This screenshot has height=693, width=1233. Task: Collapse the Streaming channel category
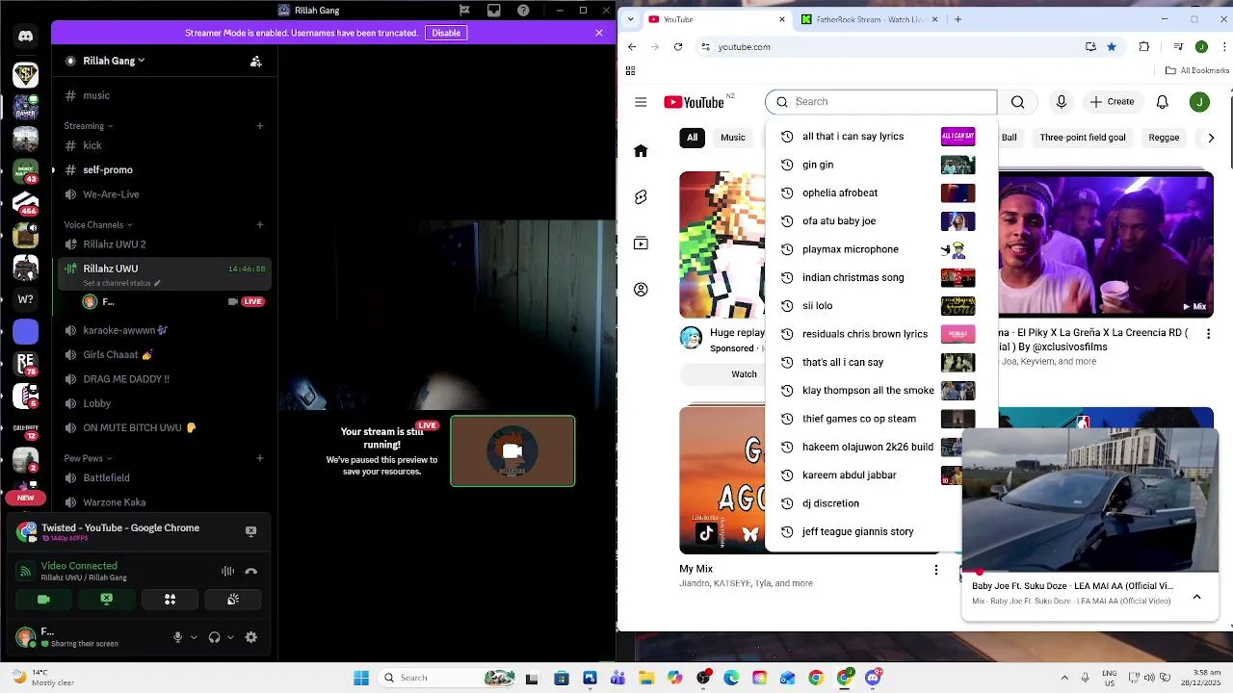89,126
